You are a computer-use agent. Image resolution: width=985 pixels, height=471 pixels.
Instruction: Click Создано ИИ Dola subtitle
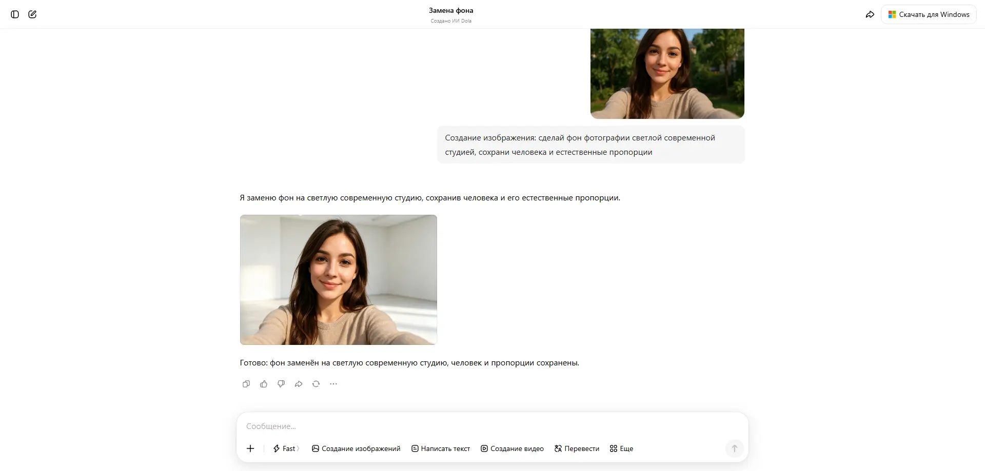[451, 21]
